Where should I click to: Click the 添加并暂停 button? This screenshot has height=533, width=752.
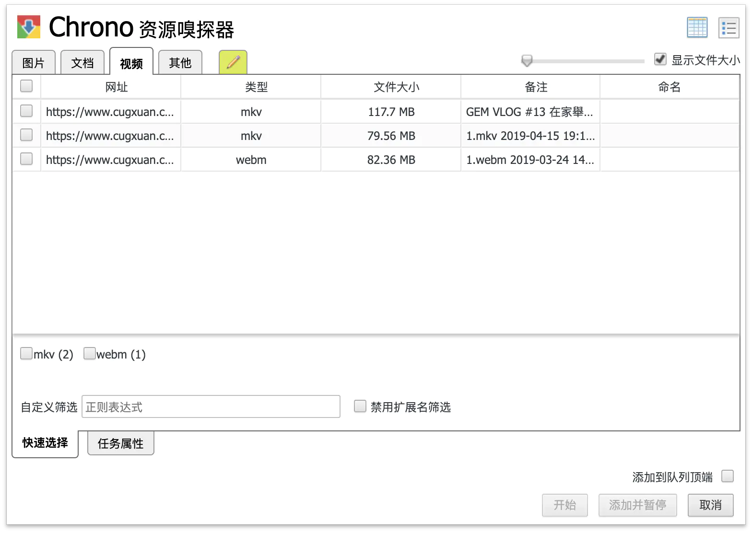pyautogui.click(x=638, y=505)
